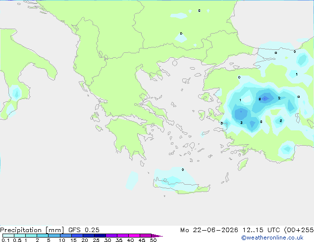
Task: Click the "20" legend scale label
Action: (x=85, y=240)
